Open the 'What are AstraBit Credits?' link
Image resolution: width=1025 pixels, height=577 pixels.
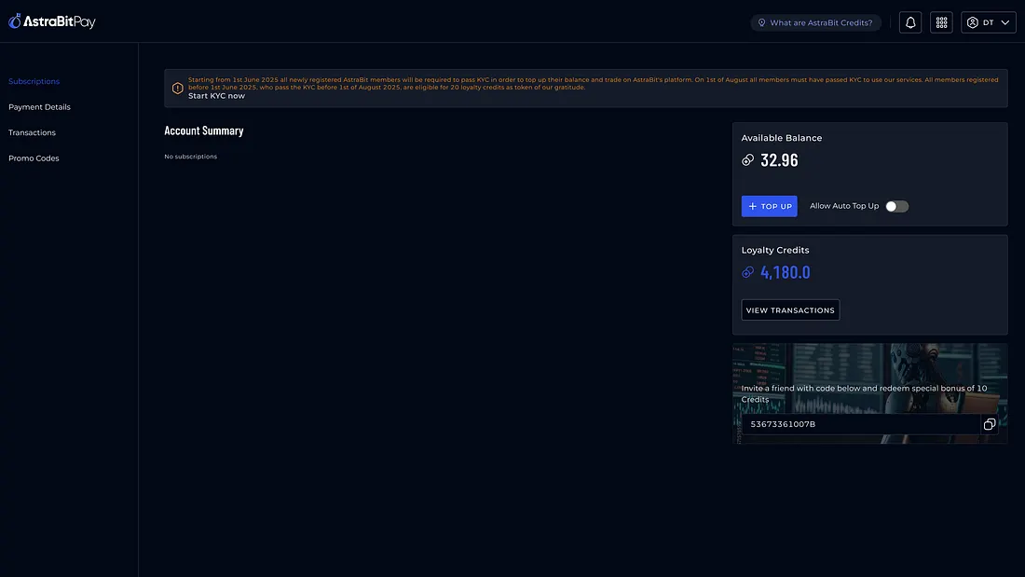[820, 22]
